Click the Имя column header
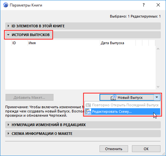The image size is (166, 156). [64, 43]
